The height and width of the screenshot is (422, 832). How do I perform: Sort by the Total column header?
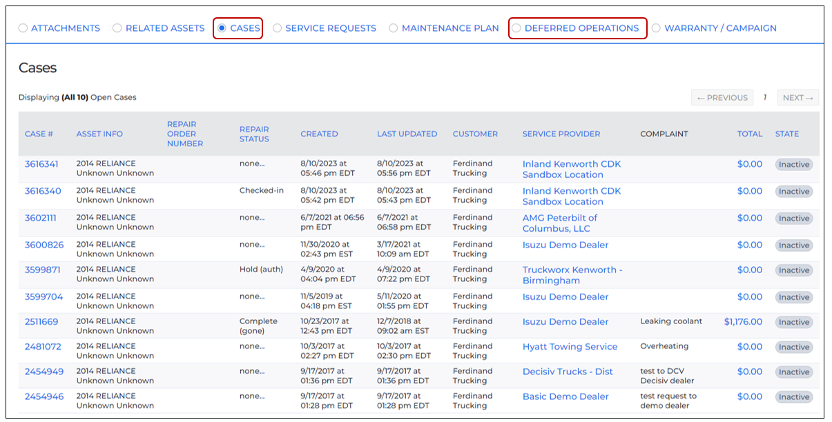pos(750,134)
